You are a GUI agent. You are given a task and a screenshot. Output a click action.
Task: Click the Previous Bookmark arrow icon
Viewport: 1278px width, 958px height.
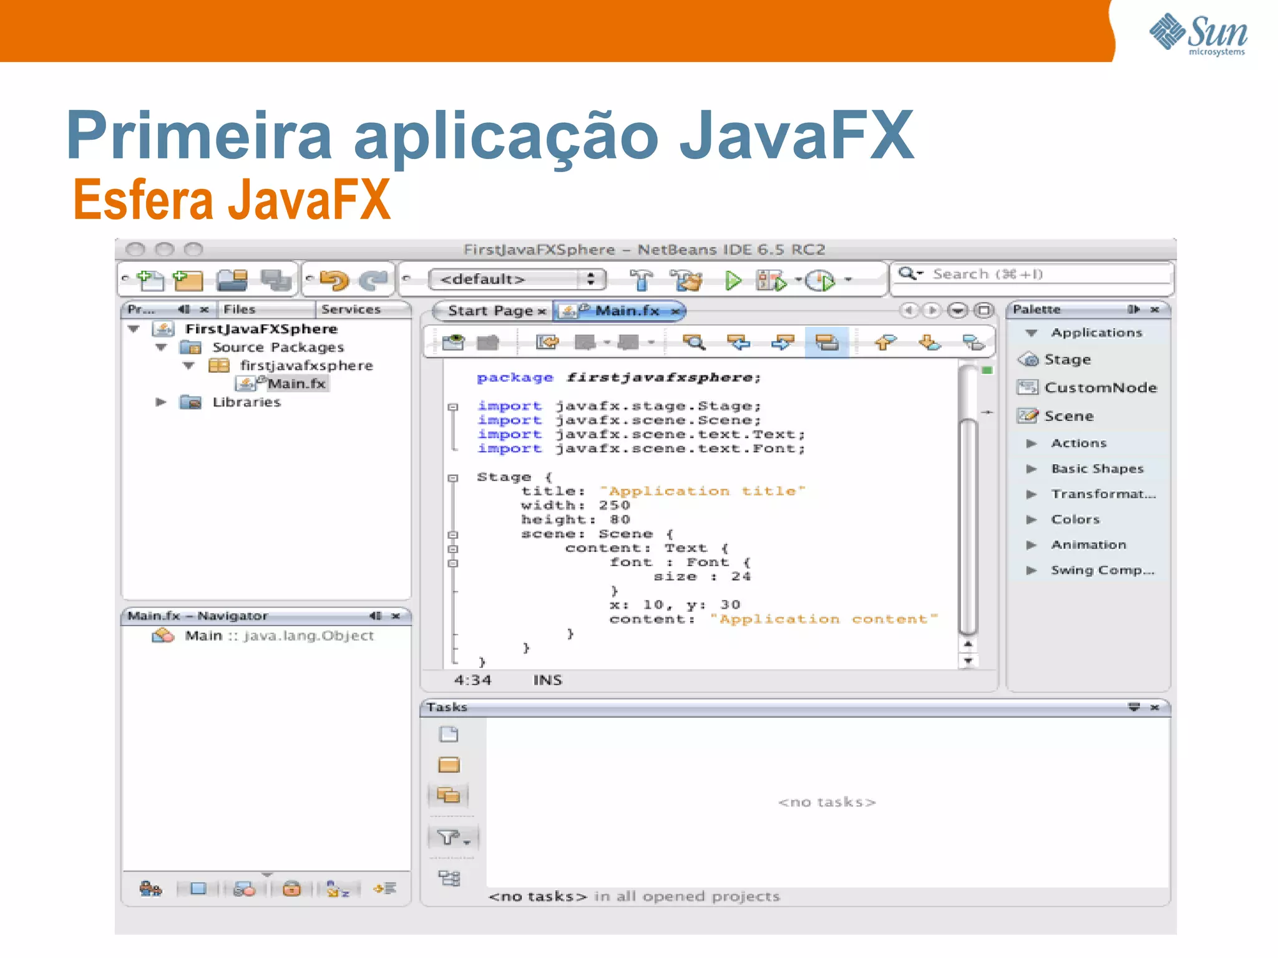click(885, 342)
